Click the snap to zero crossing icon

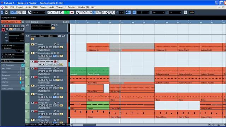(185, 13)
